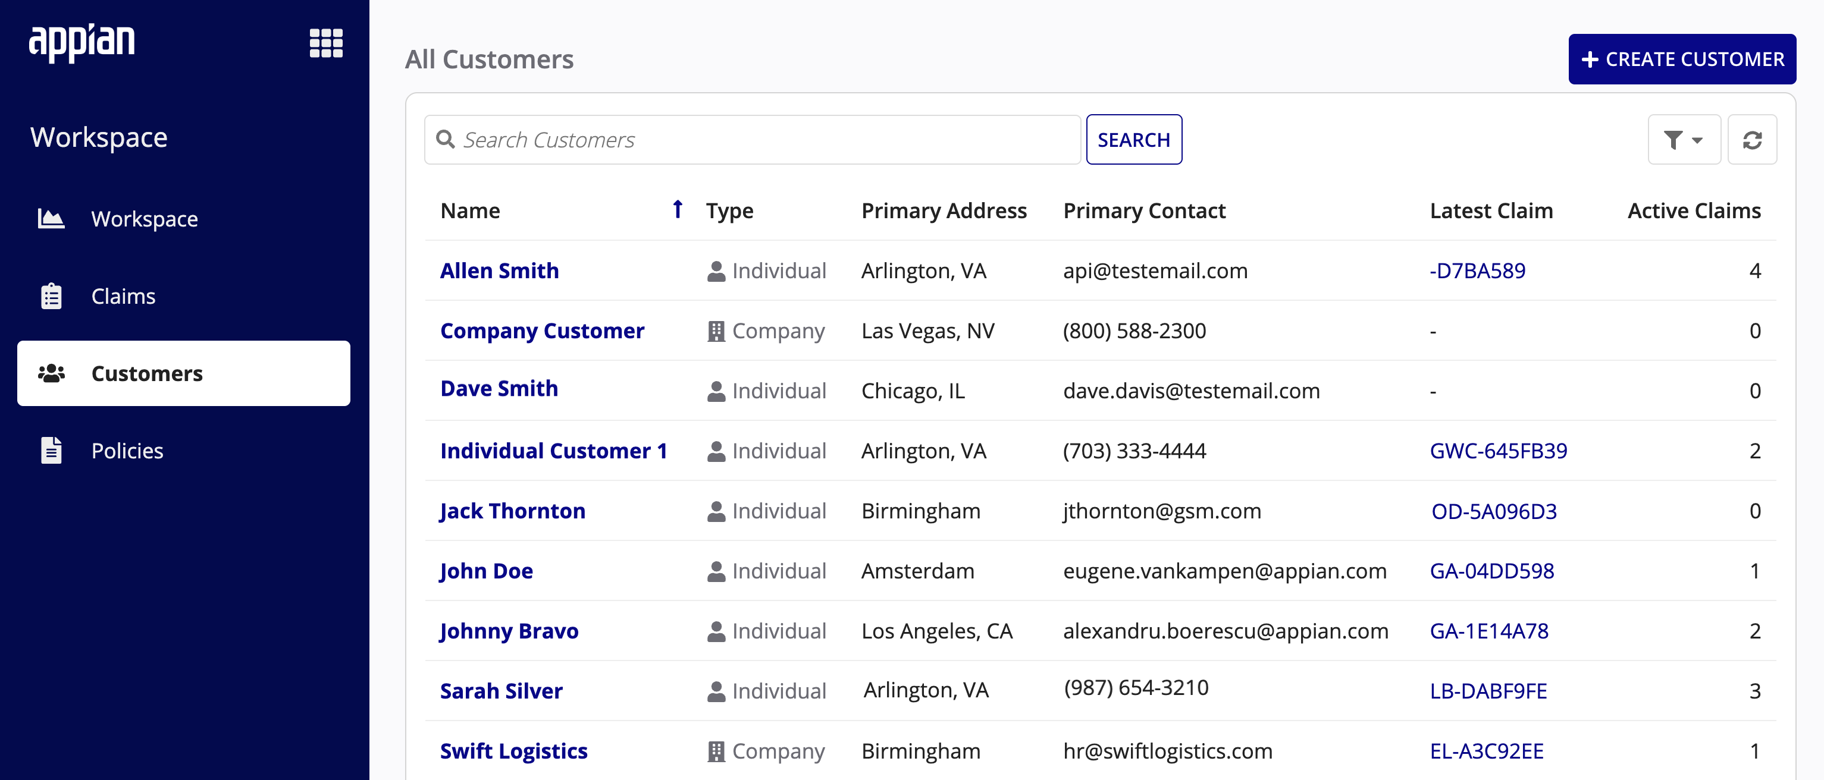1824x780 pixels.
Task: Click the Customers people icon
Action: pos(51,373)
